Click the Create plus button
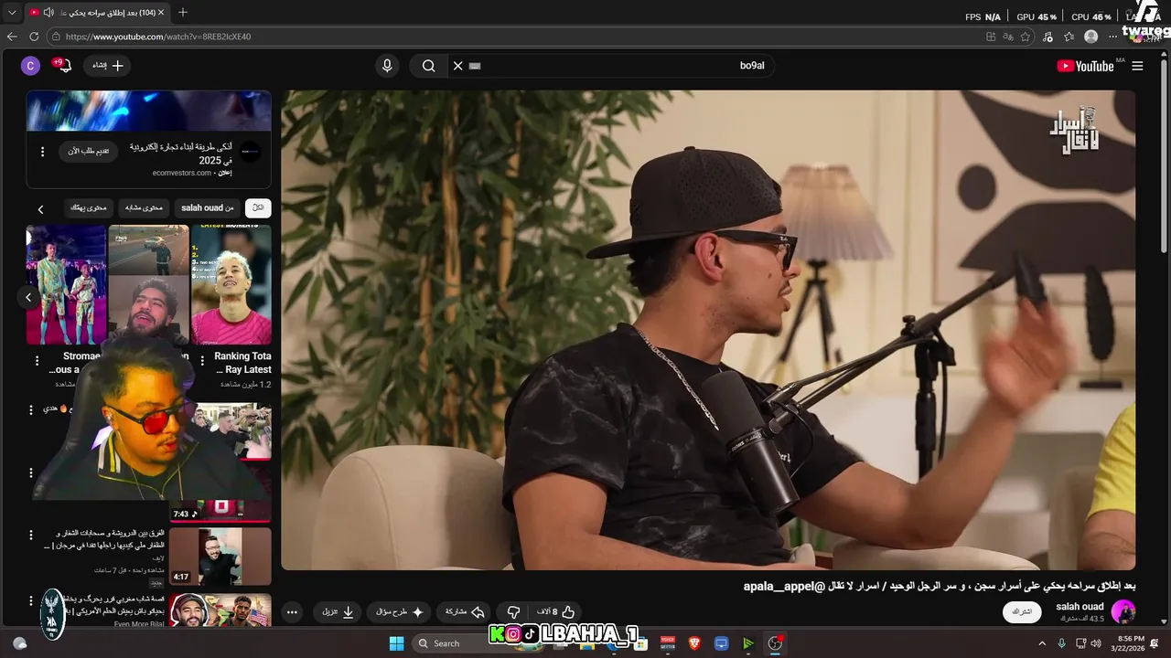Image resolution: width=1171 pixels, height=658 pixels. coord(108,66)
